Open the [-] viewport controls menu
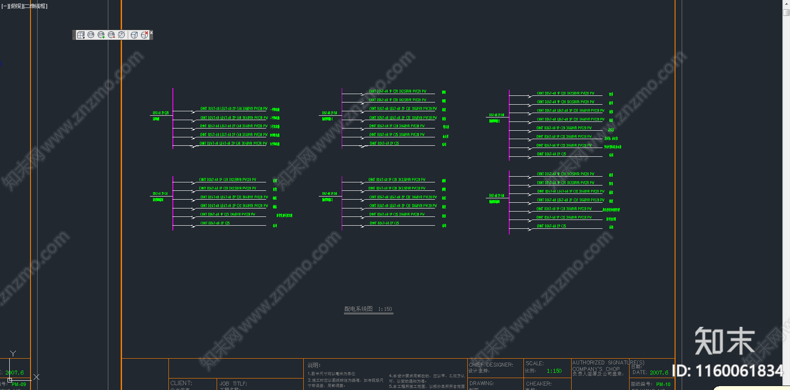This screenshot has width=790, height=390. [x=4, y=6]
